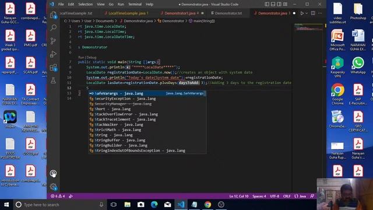
Task: Open the Testing flask icon view
Action: tap(53, 80)
